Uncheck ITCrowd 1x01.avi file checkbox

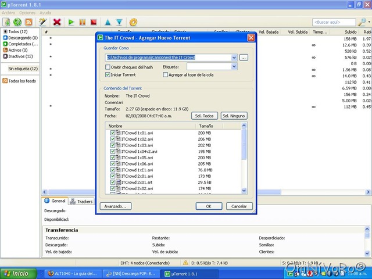113,133
